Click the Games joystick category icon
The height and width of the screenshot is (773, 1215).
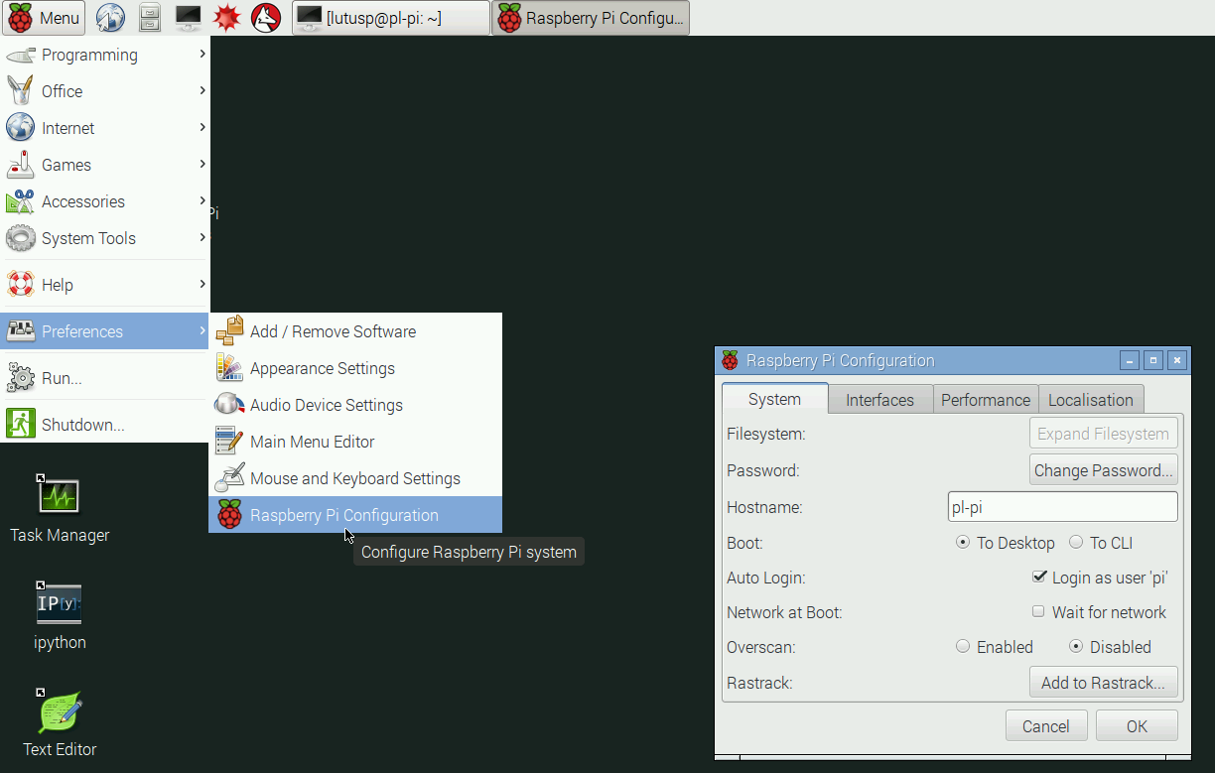(x=21, y=165)
